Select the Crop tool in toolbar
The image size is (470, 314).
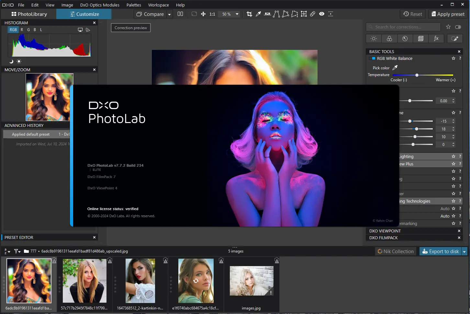(249, 14)
